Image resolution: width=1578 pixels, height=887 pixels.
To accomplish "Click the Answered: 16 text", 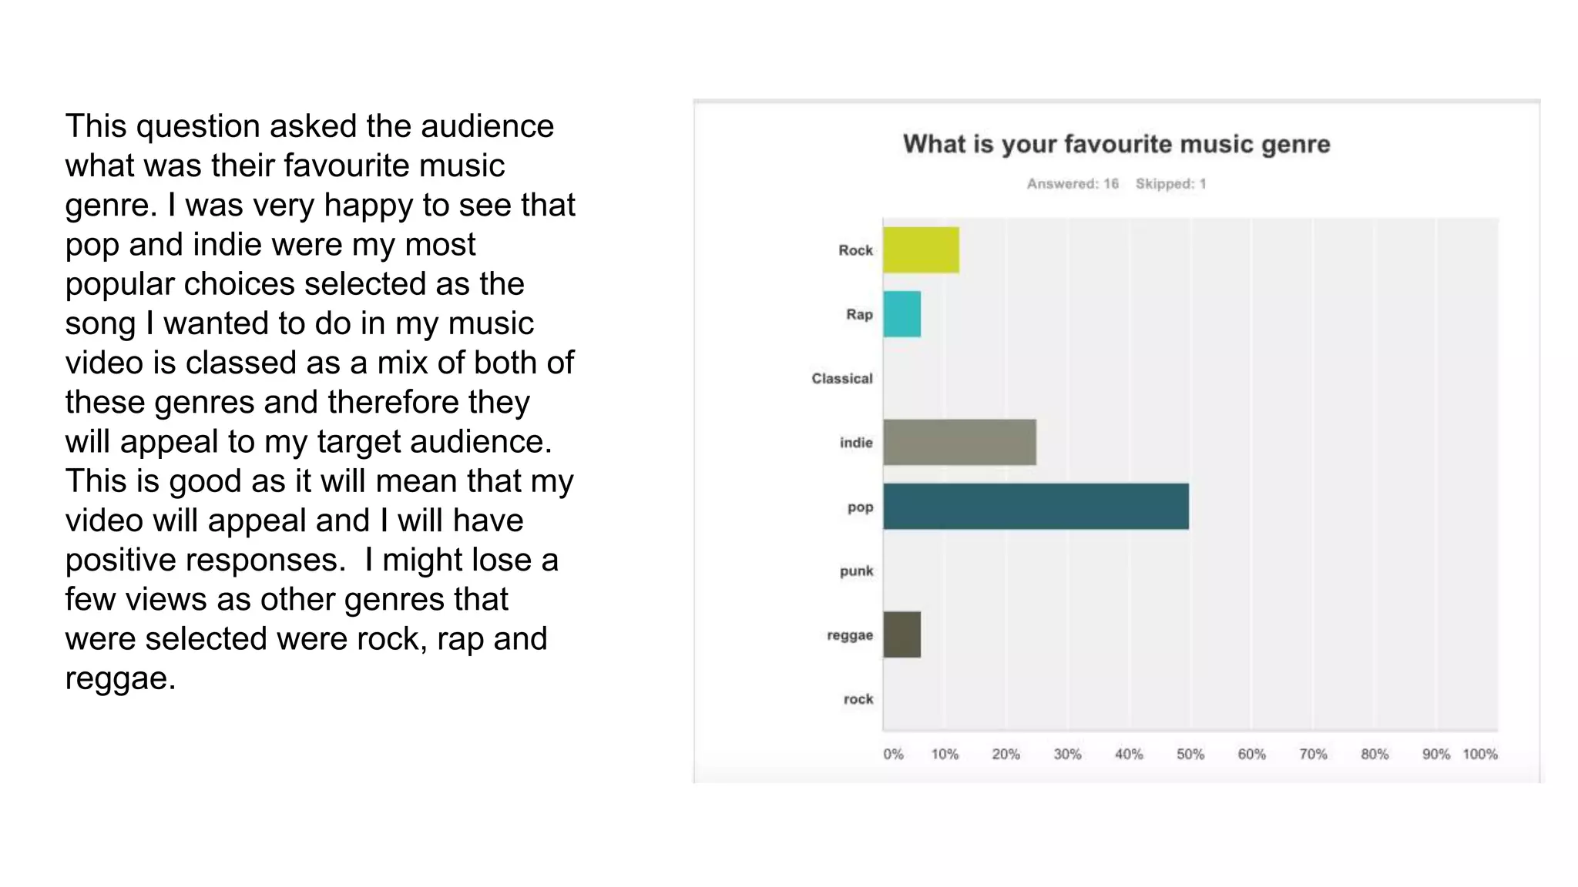I will coord(1073,183).
